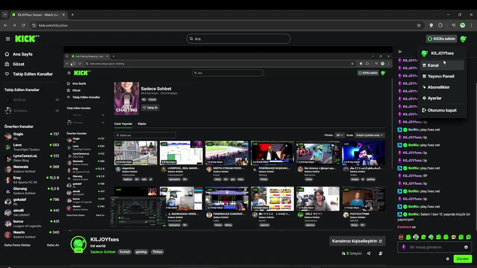Open the Ozgis recommended channel
Screen dimensions: 477x268
tap(32, 136)
